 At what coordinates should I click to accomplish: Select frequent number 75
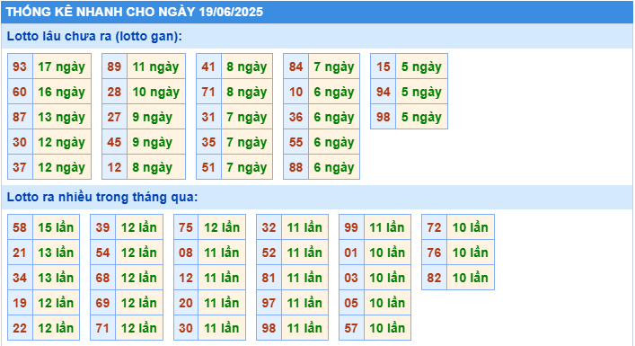(x=186, y=227)
